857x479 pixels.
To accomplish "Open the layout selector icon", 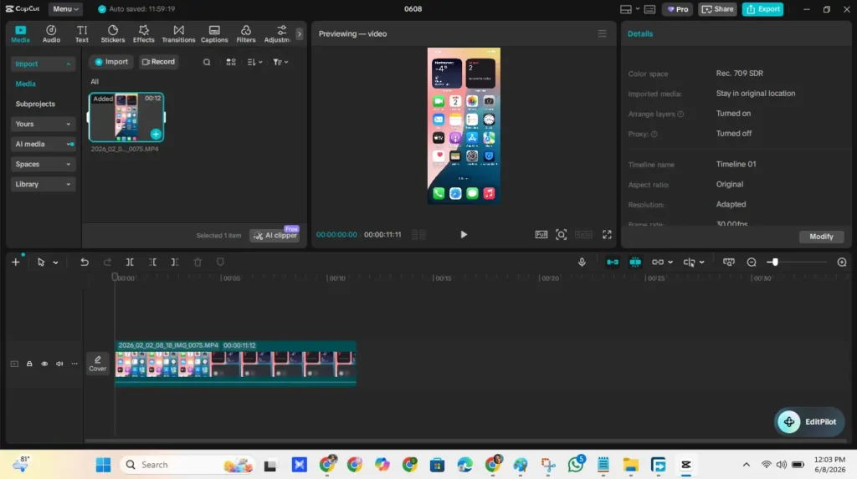I will (629, 8).
